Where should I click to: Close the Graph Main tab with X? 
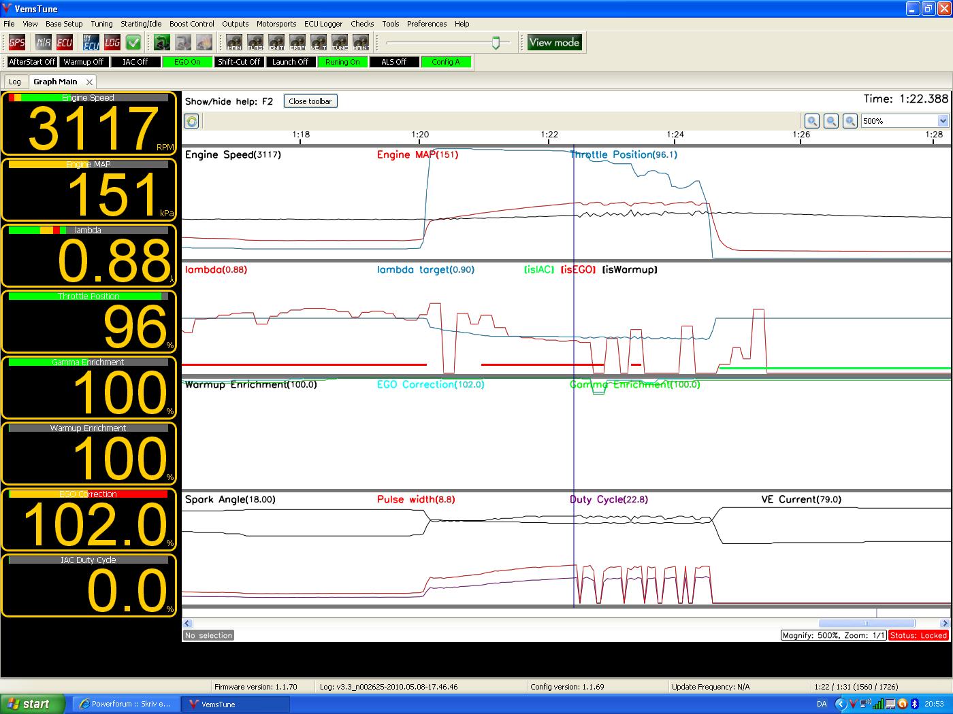click(89, 82)
